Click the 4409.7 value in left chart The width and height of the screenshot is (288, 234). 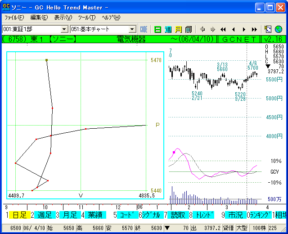click(x=16, y=196)
